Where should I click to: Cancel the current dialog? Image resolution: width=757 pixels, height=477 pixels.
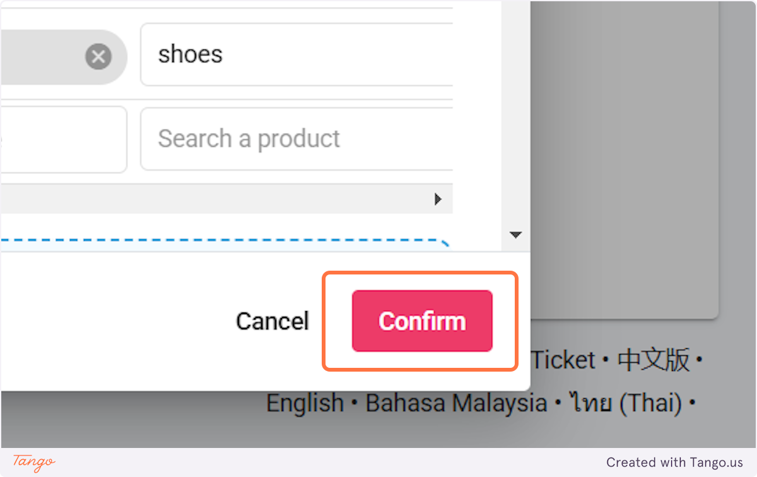pyautogui.click(x=272, y=321)
